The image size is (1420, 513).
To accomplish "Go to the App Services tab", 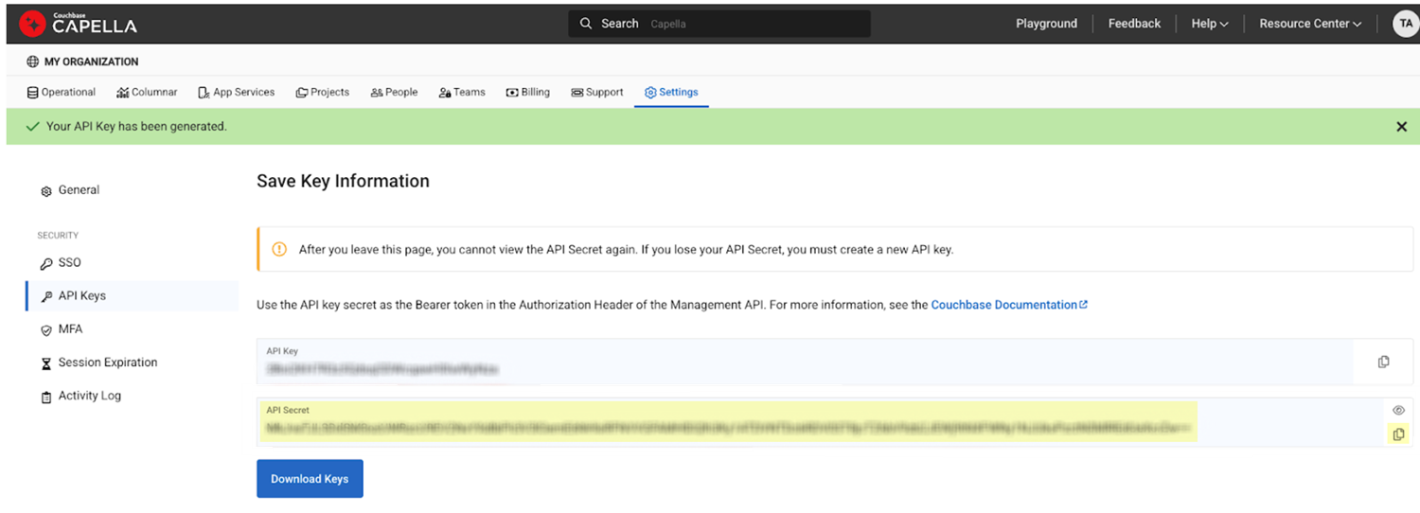I will (237, 92).
